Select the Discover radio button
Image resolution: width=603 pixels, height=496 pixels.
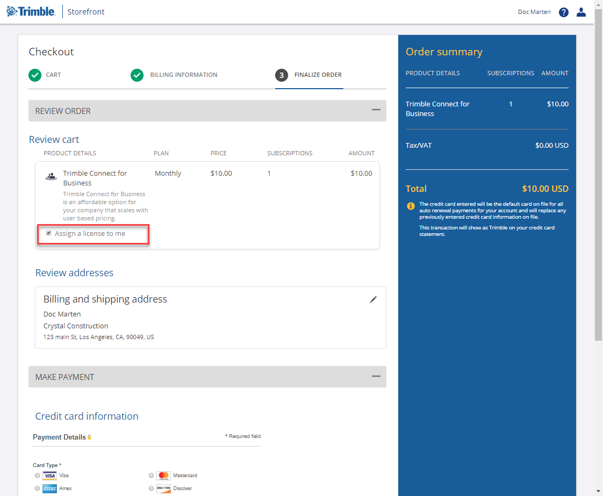[x=151, y=488]
